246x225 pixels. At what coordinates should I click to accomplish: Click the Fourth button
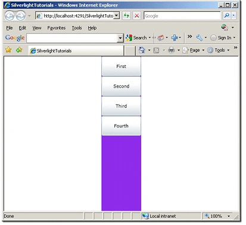tap(121, 126)
